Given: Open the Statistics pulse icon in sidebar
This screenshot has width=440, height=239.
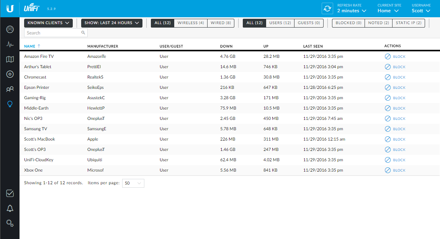Looking at the screenshot, I should (x=10, y=44).
